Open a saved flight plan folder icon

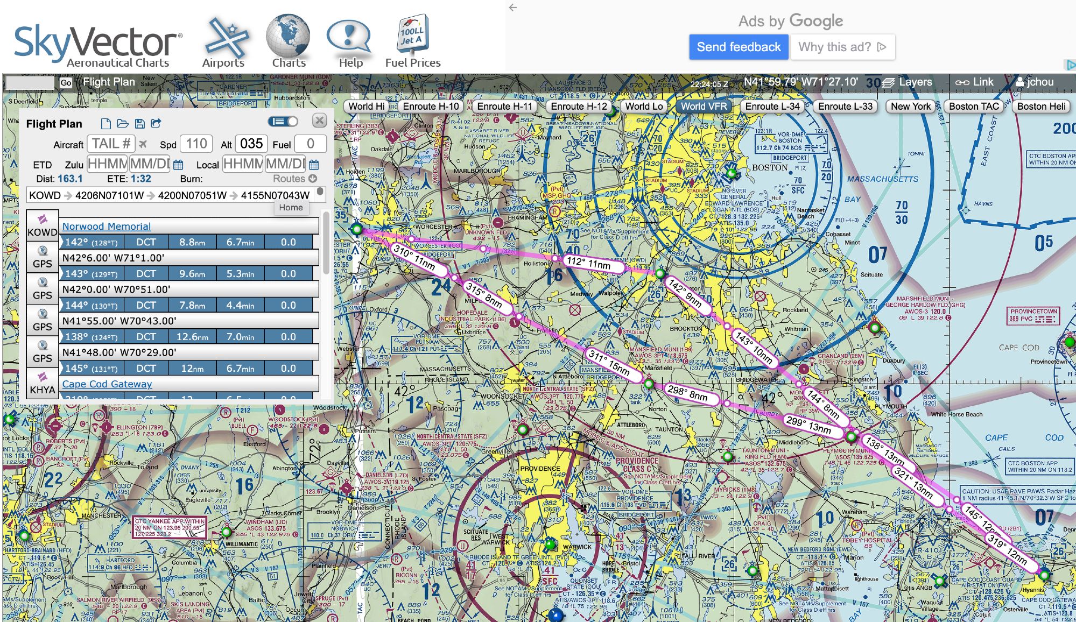[x=123, y=124]
